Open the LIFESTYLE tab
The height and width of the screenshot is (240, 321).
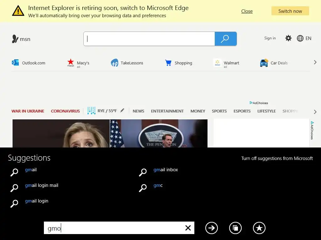[266, 111]
